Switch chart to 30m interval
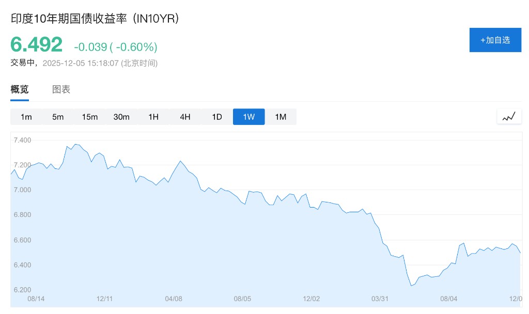The height and width of the screenshot is (314, 529). click(121, 117)
